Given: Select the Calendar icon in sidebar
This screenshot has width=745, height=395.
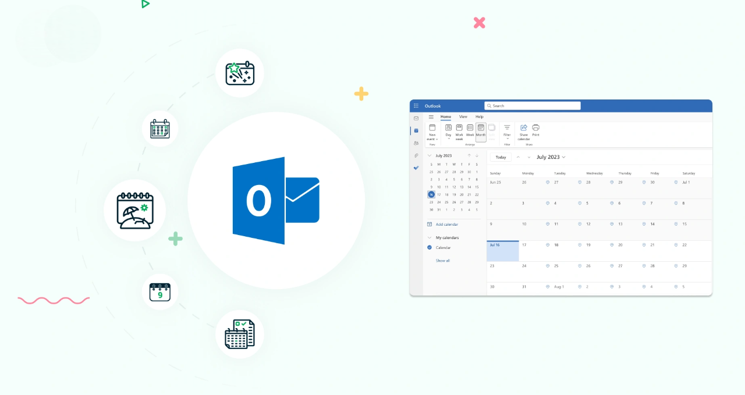Looking at the screenshot, I should pyautogui.click(x=416, y=131).
